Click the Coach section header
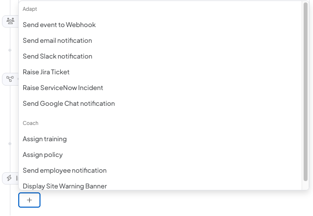This screenshot has width=313, height=216. point(30,123)
